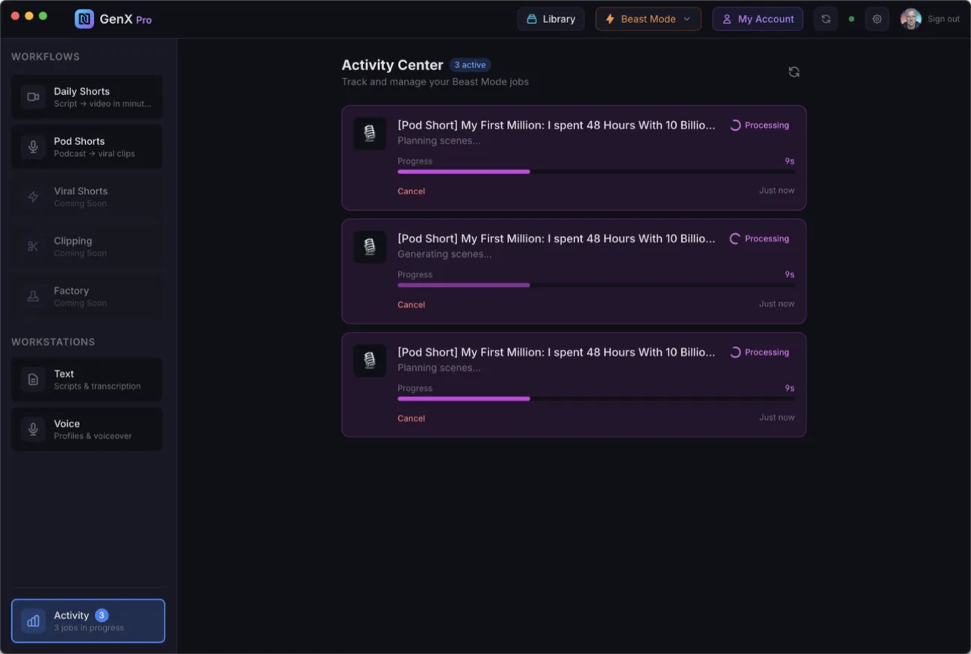The height and width of the screenshot is (654, 971).
Task: Click the second job's progress bar
Action: point(595,285)
